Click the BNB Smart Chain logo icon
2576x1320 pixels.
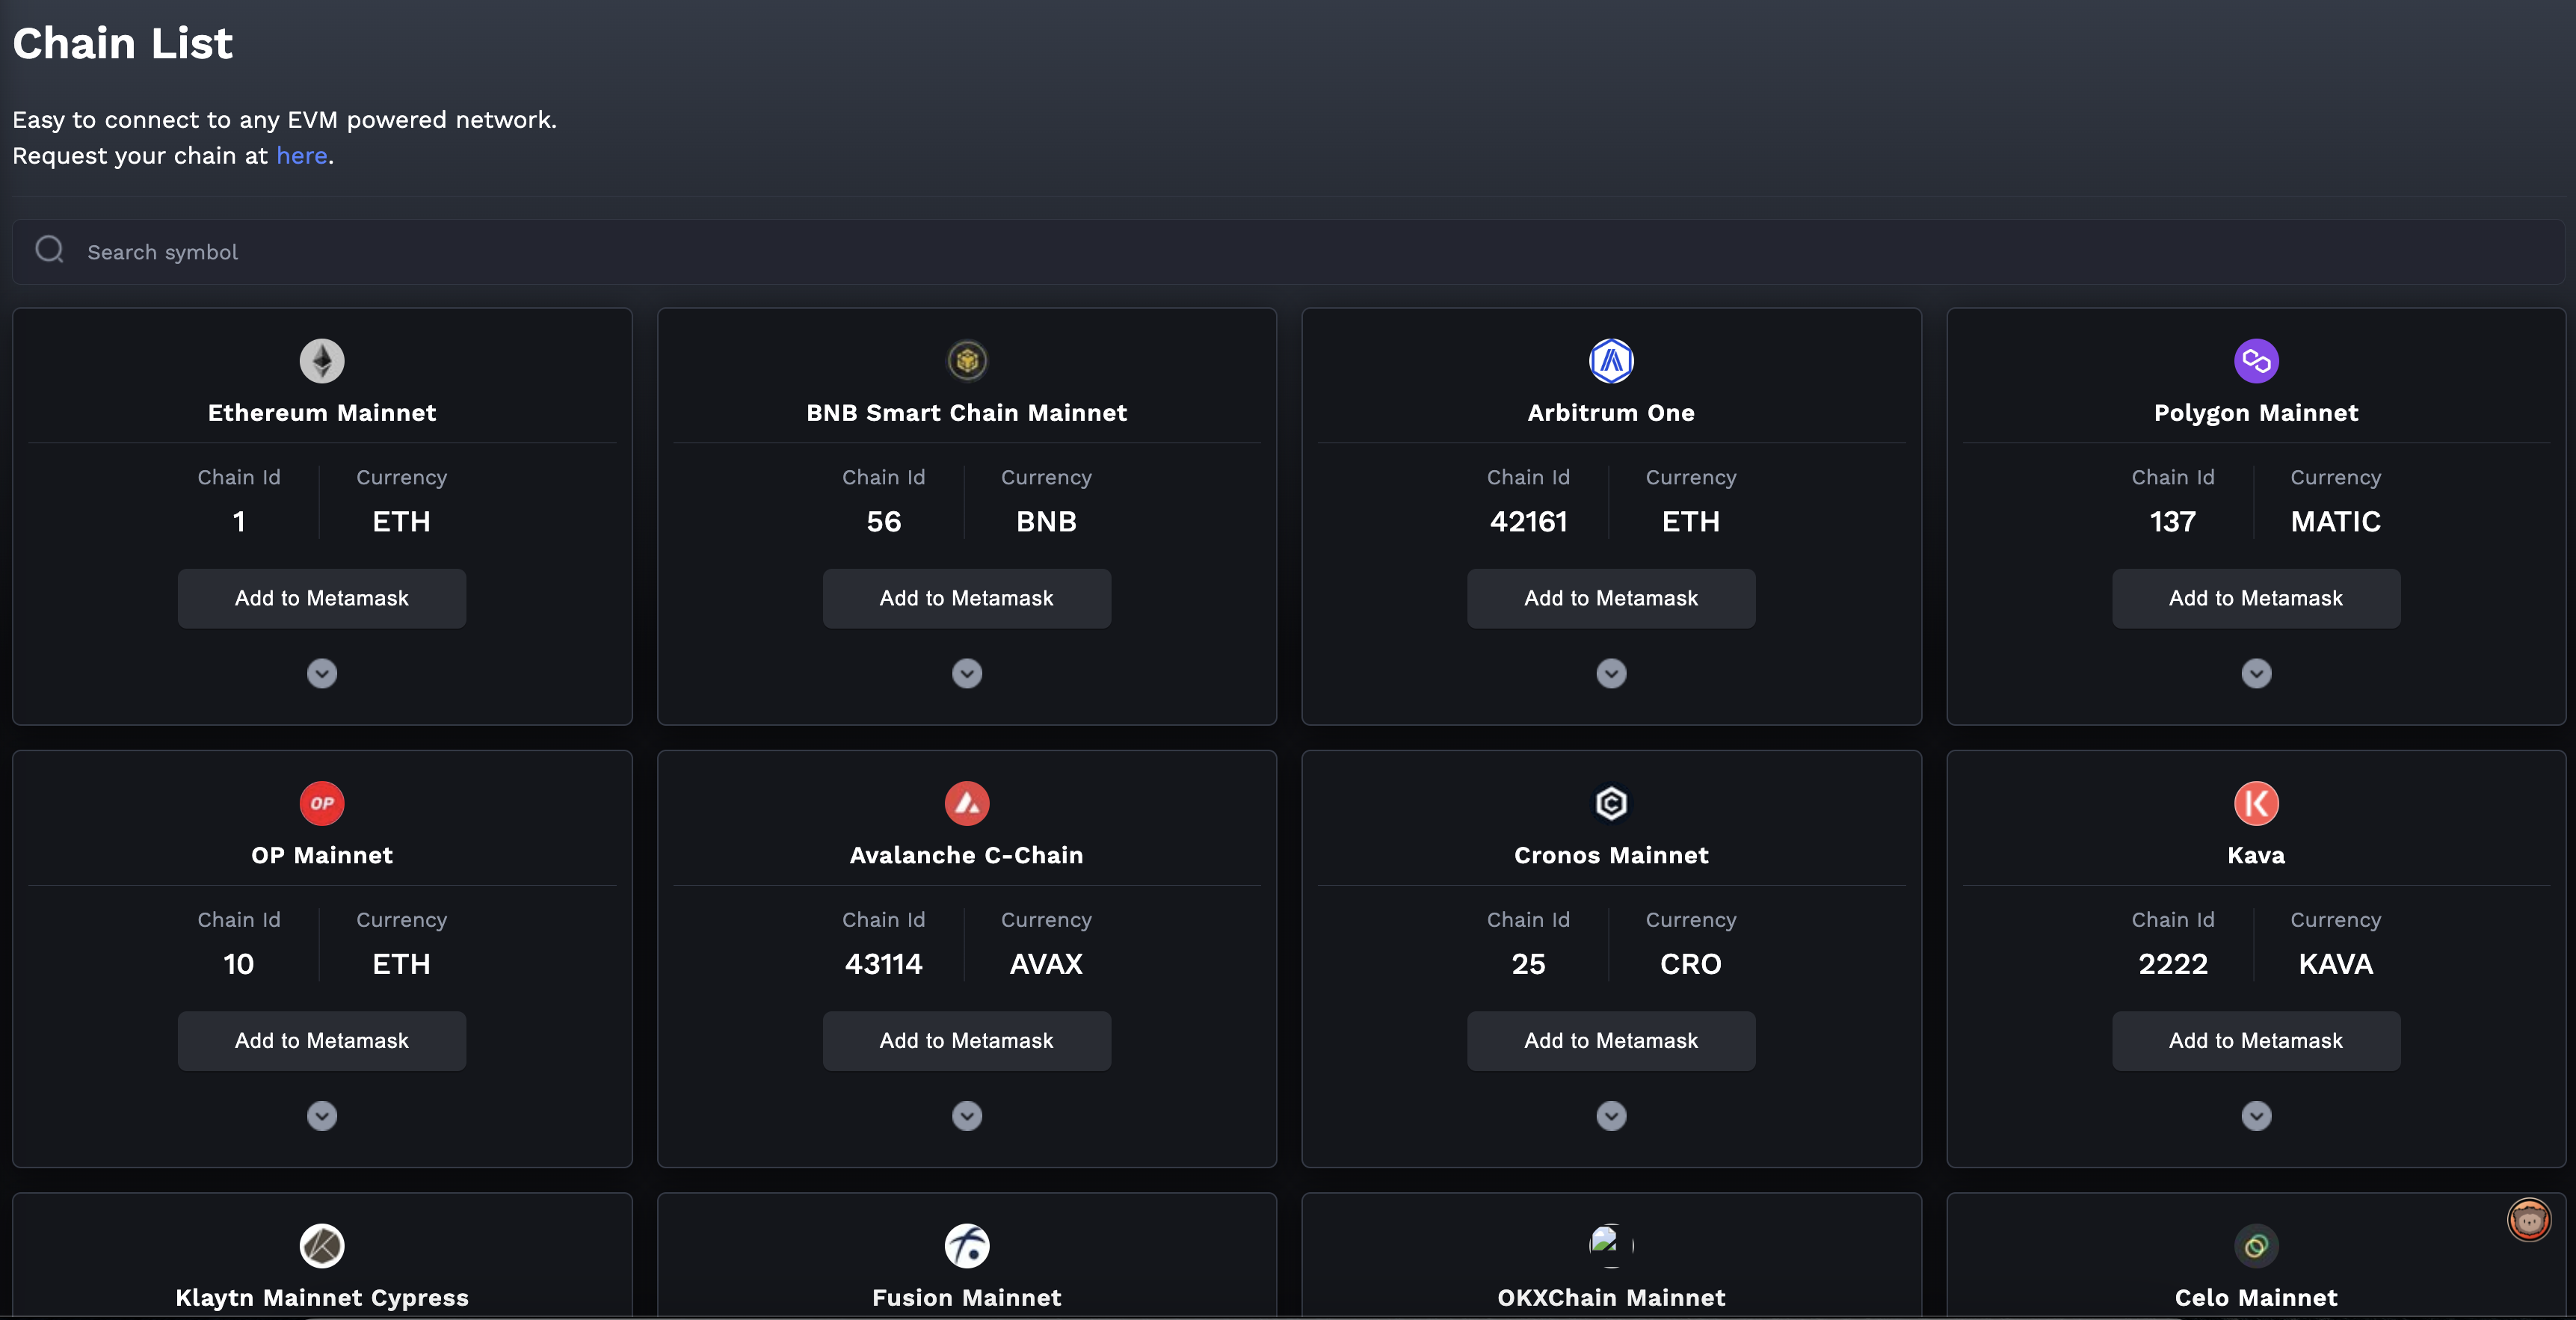966,361
